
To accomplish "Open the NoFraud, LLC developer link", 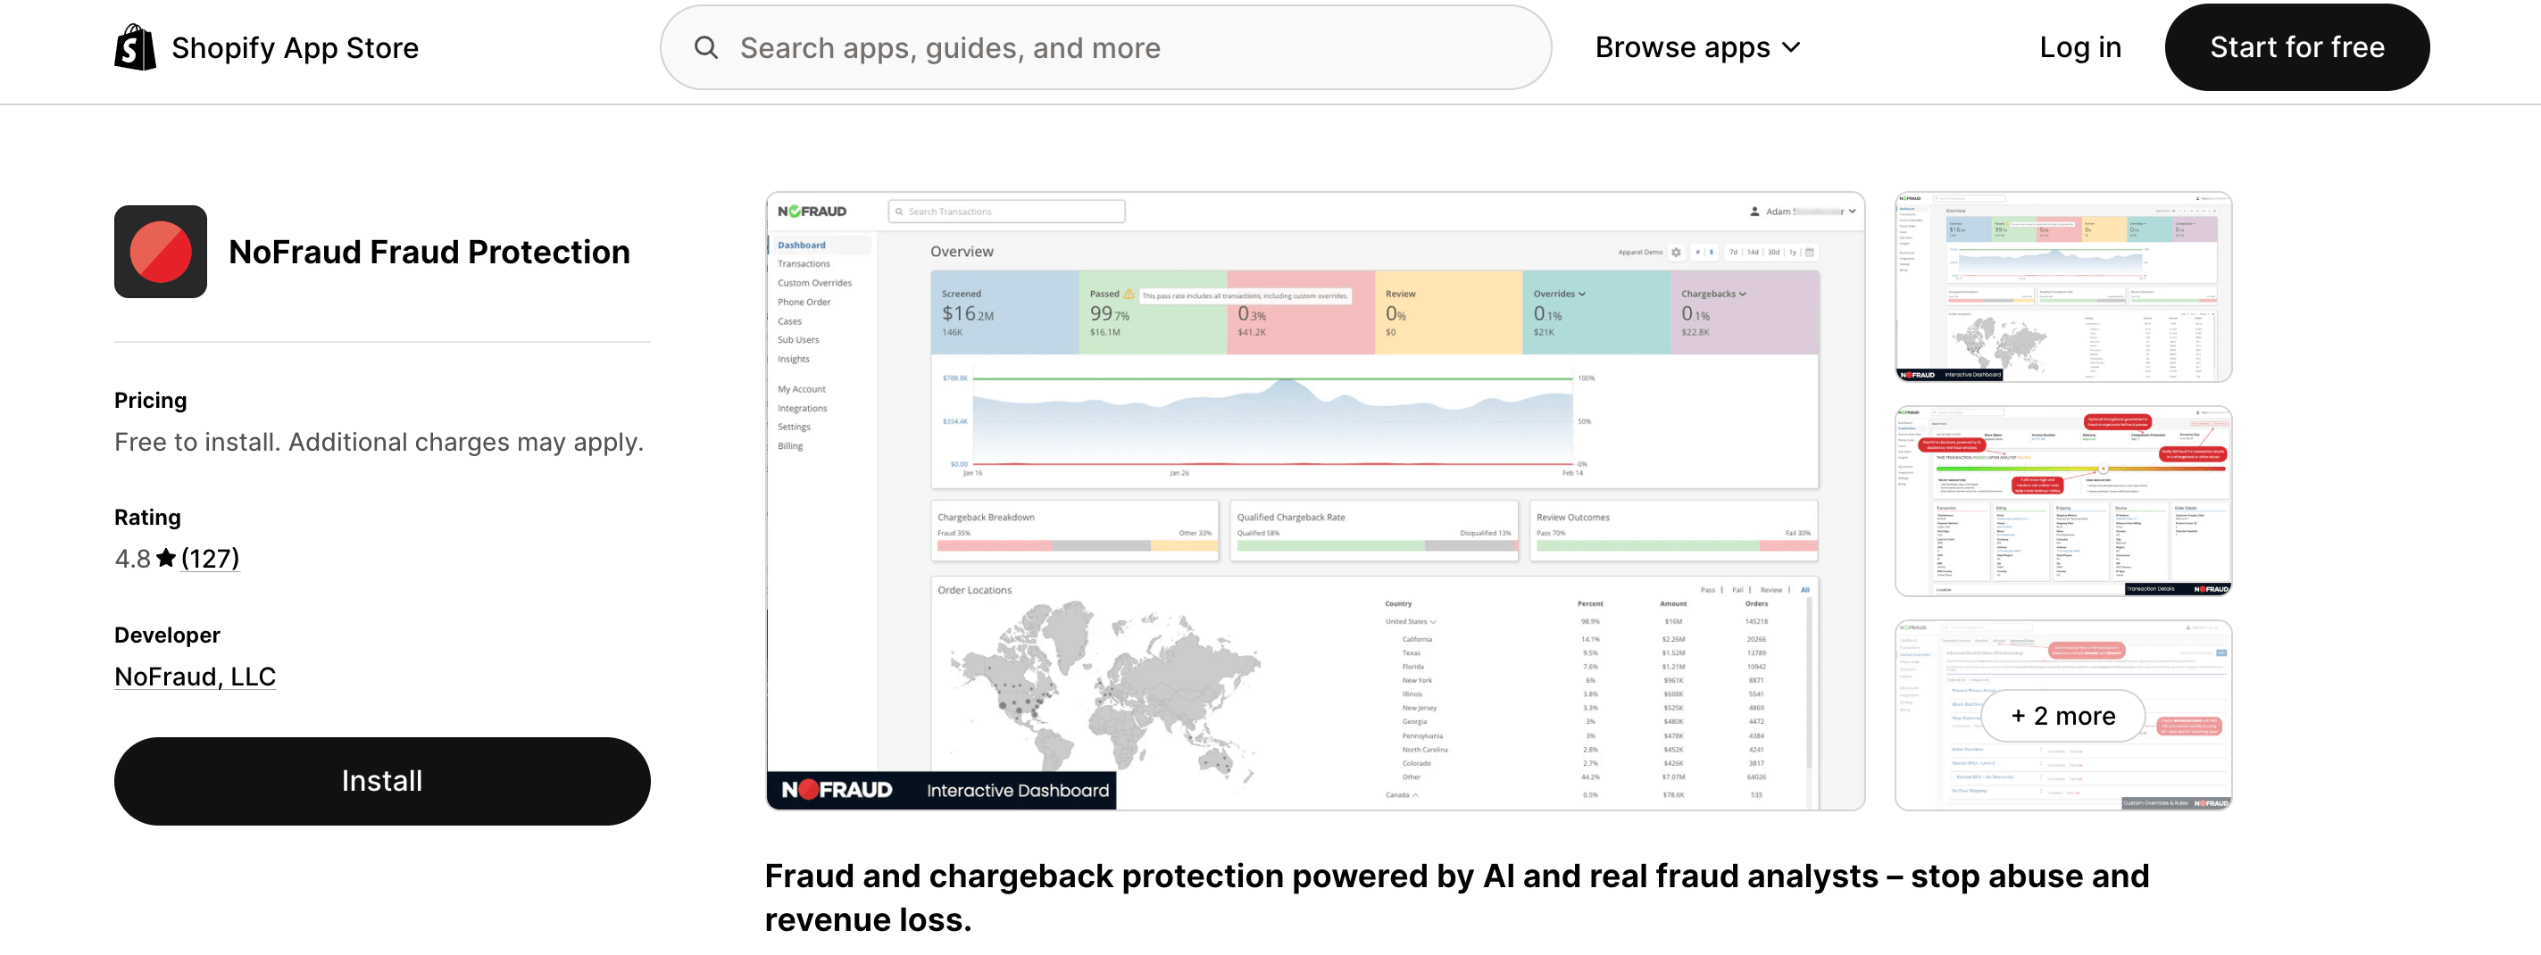I will pos(195,676).
